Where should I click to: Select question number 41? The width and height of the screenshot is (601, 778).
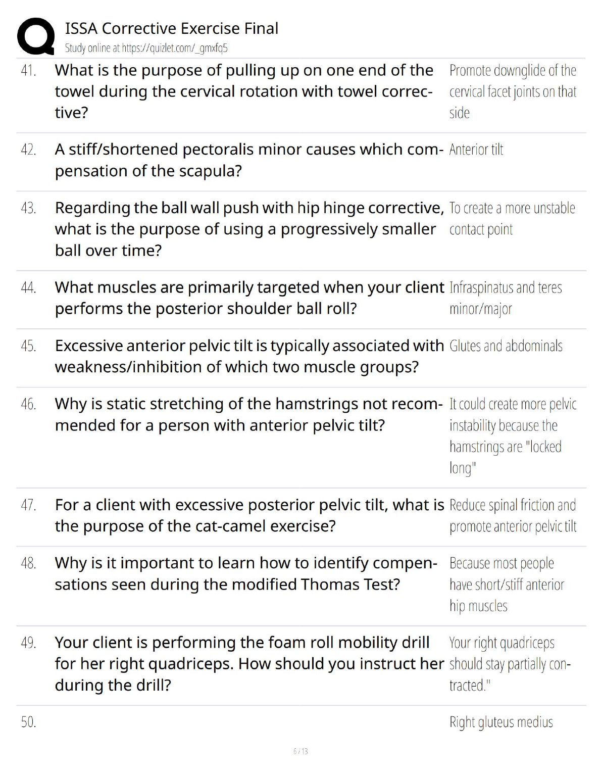click(29, 70)
